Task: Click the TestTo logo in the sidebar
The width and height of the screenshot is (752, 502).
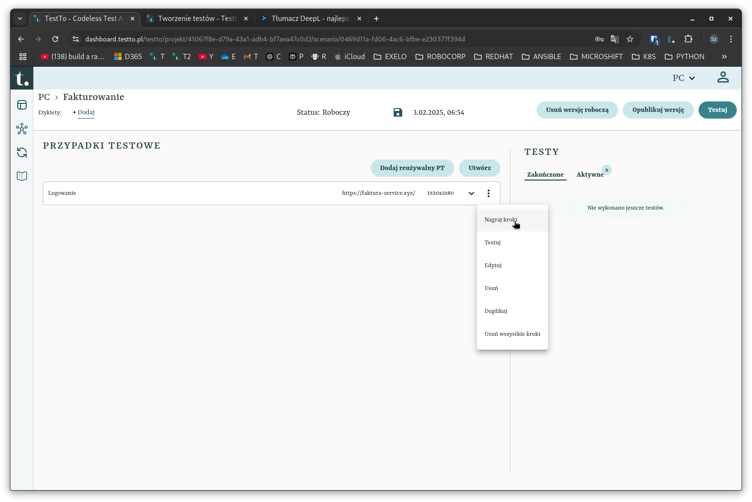Action: pyautogui.click(x=22, y=78)
